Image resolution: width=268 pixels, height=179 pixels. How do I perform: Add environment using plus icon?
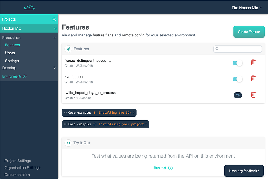24,76
